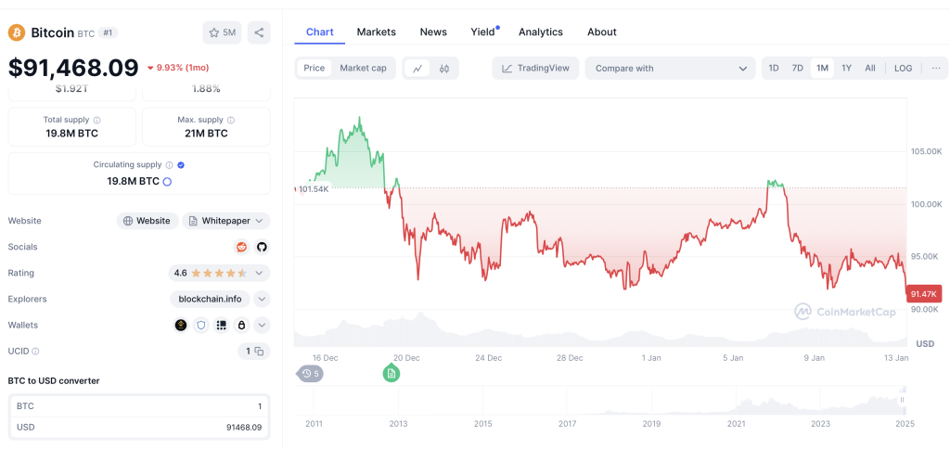The height and width of the screenshot is (449, 950).
Task: Select Market cap chart toggle
Action: (x=363, y=68)
